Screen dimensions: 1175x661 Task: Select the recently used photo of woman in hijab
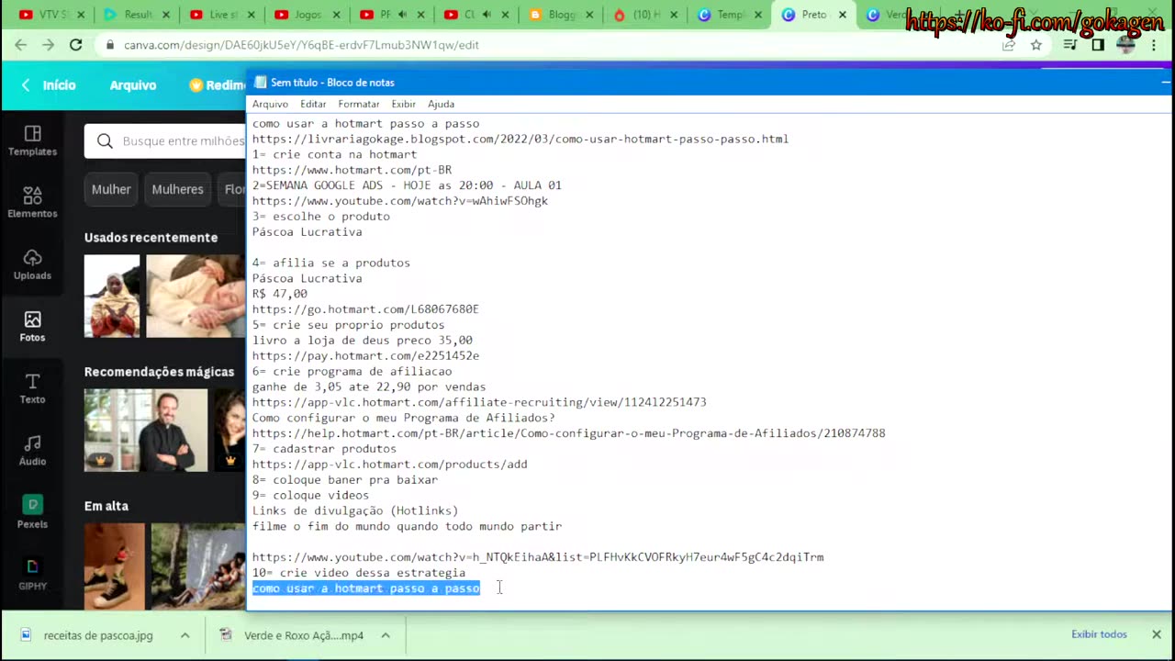pos(112,296)
